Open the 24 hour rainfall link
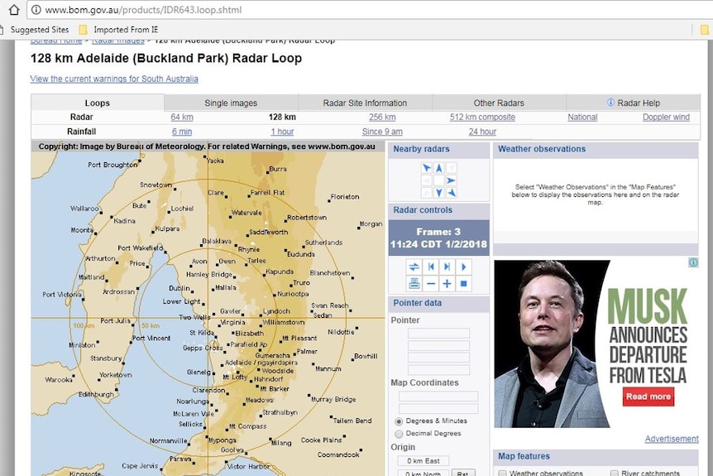Image resolution: width=713 pixels, height=476 pixels. click(482, 132)
